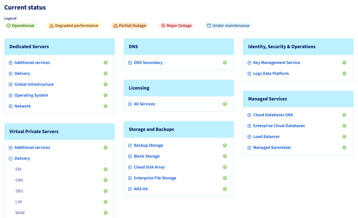
Task: Select the ERI location text
Action: (18, 169)
